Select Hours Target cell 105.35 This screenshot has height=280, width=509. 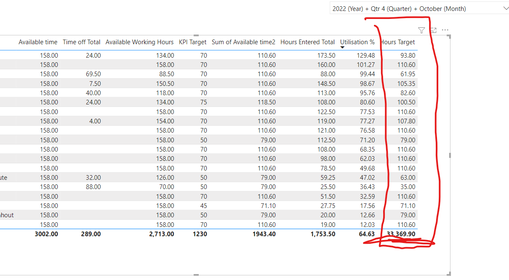pyautogui.click(x=406, y=83)
